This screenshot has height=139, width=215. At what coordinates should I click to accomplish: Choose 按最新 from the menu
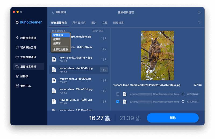coord(61,39)
